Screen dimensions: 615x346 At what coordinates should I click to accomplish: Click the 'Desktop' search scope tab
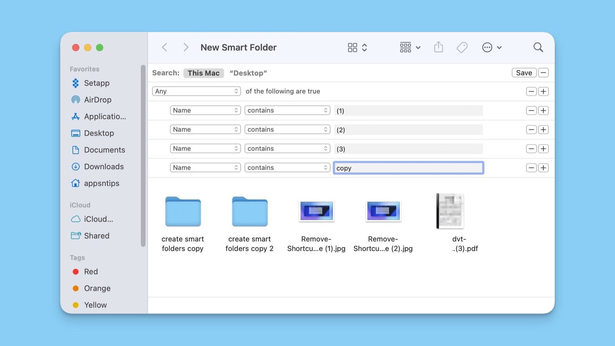(248, 73)
